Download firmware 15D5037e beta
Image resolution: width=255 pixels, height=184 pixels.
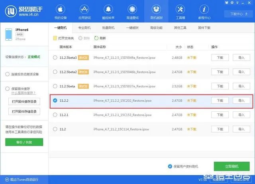220,86
